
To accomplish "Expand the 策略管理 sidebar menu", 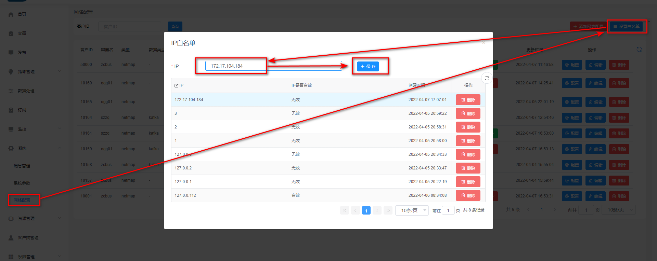I will tap(34, 71).
